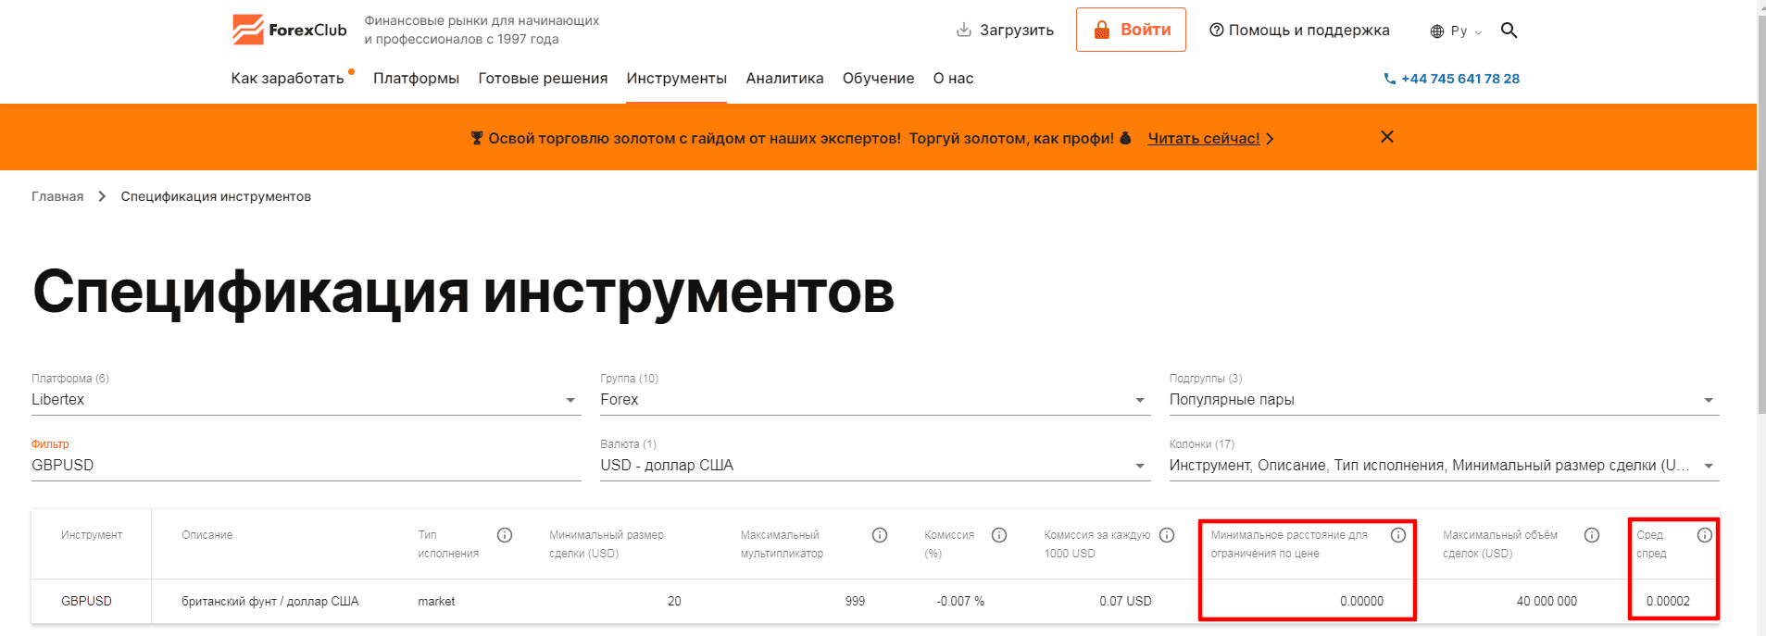Click Минимальный размер сделки (USD) header

point(607,544)
